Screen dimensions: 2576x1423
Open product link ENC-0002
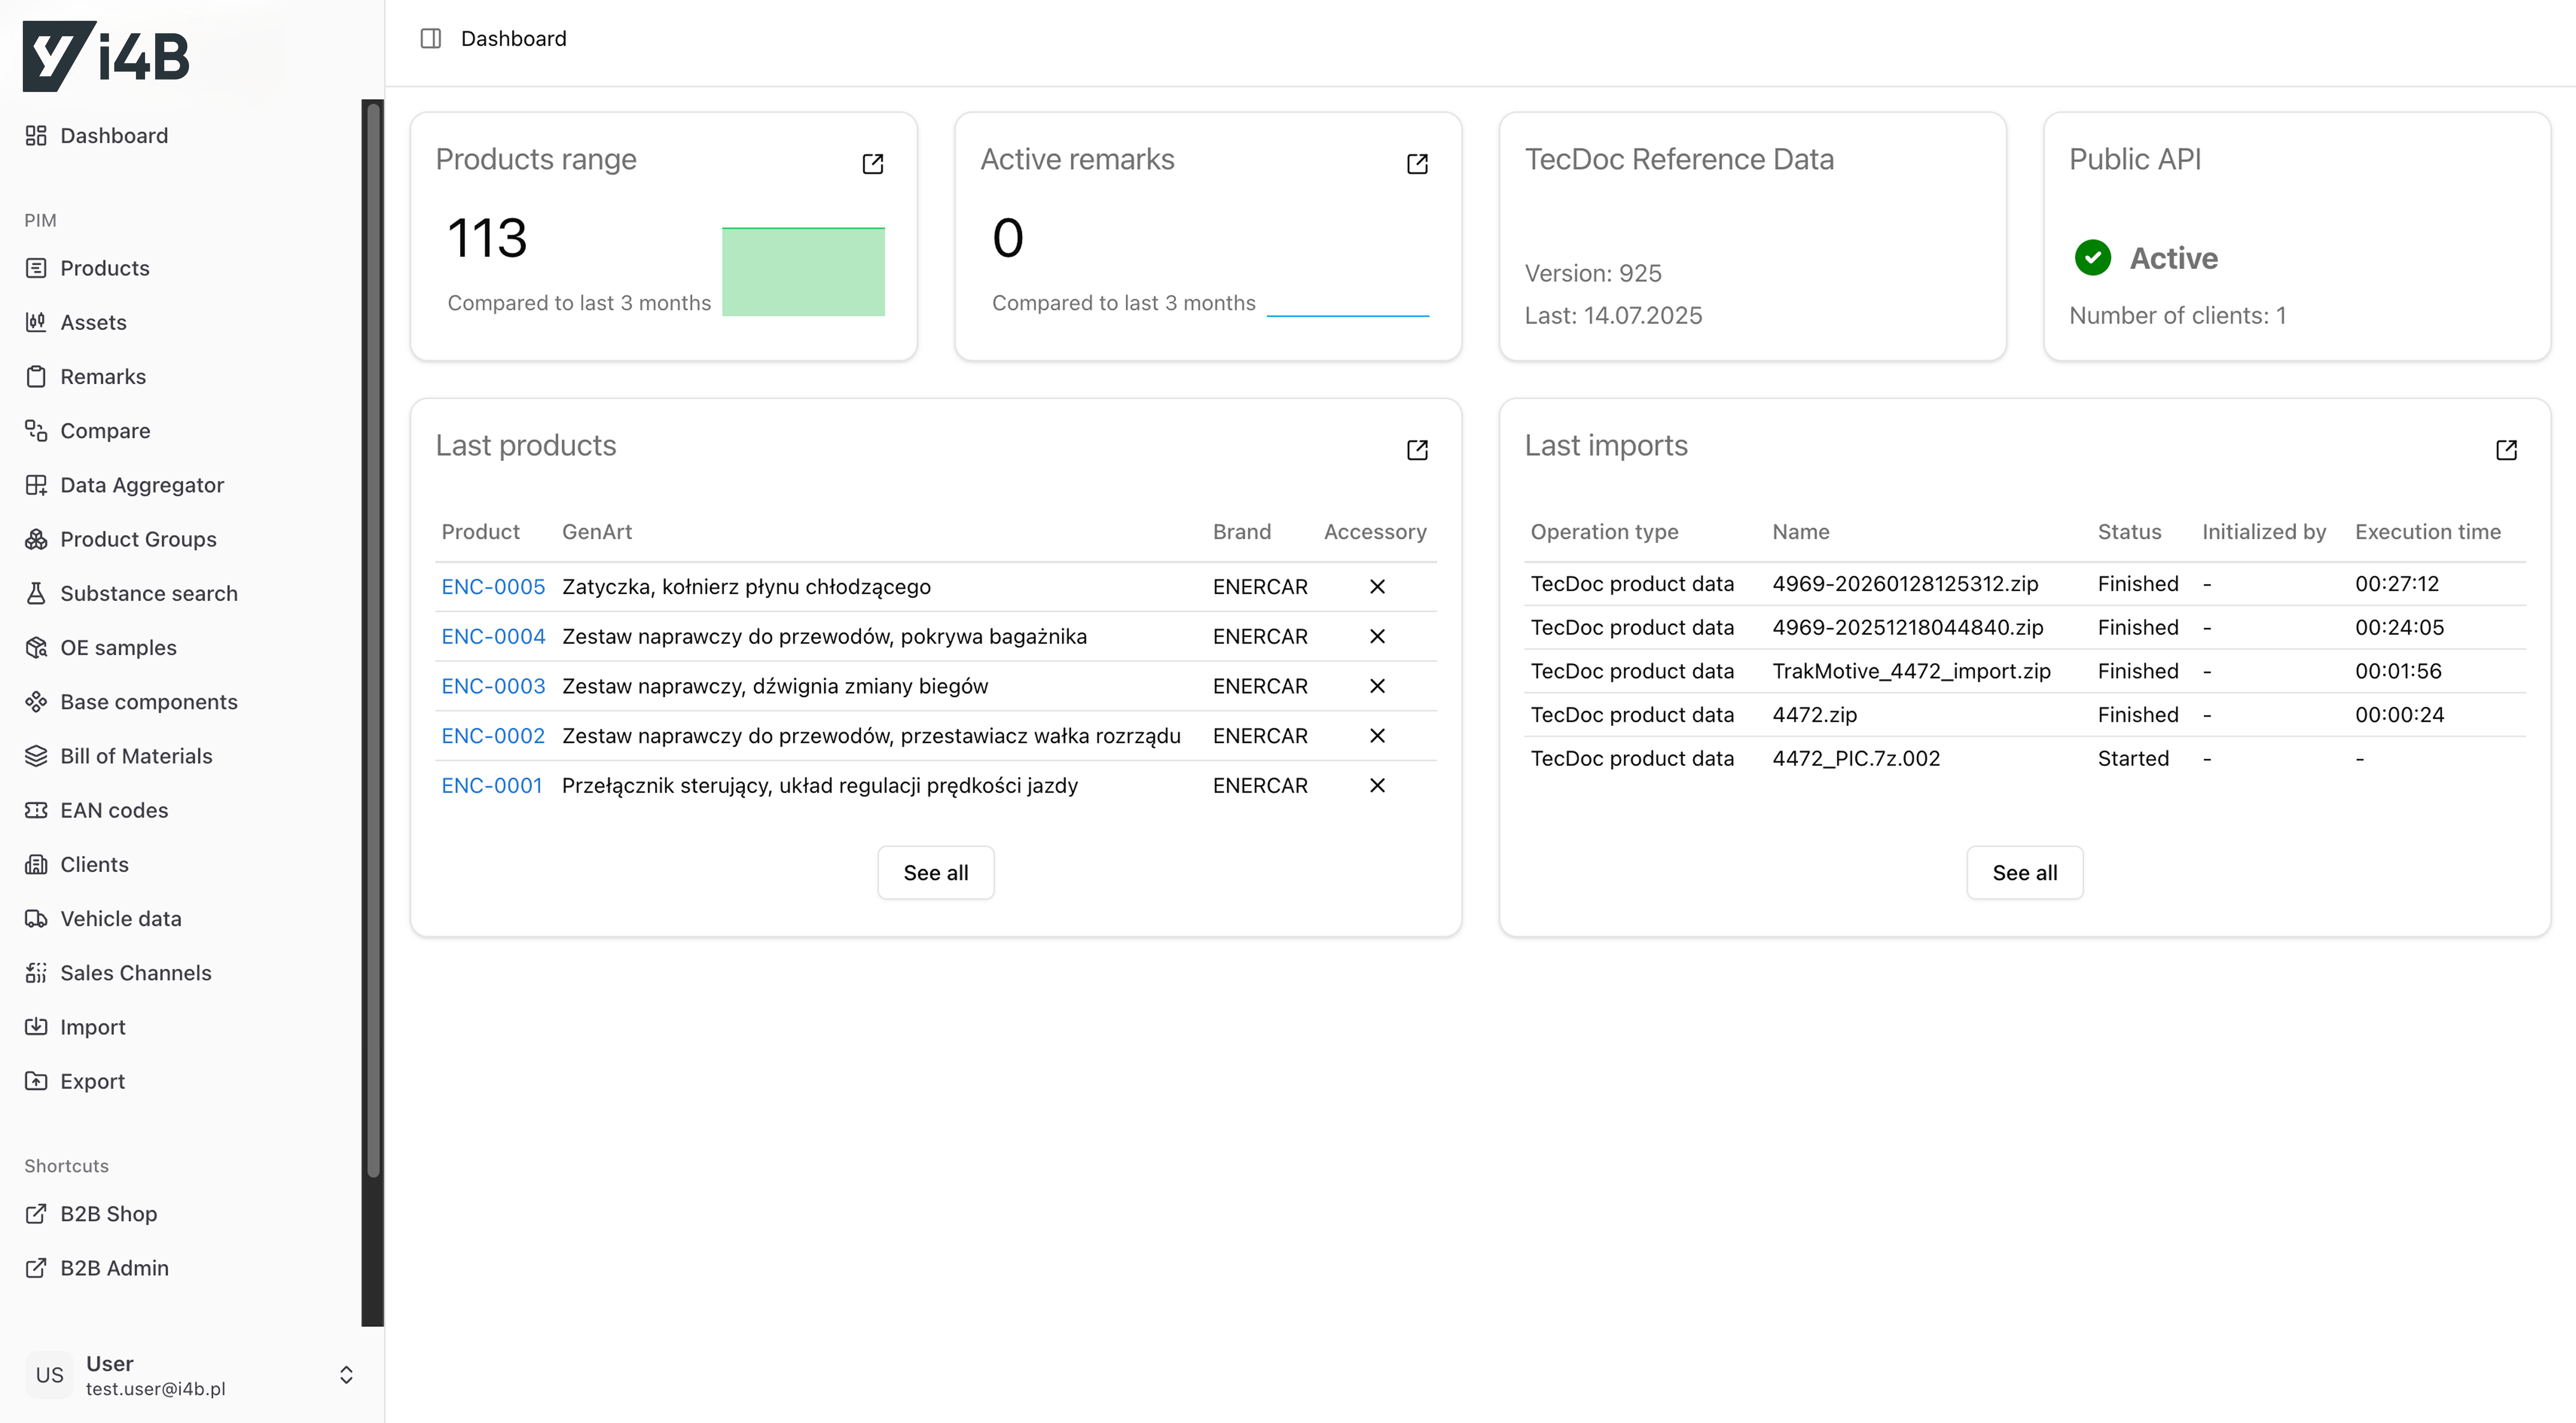(493, 736)
